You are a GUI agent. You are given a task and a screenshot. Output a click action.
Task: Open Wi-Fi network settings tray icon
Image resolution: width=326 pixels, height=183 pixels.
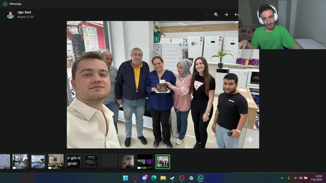click(295, 178)
